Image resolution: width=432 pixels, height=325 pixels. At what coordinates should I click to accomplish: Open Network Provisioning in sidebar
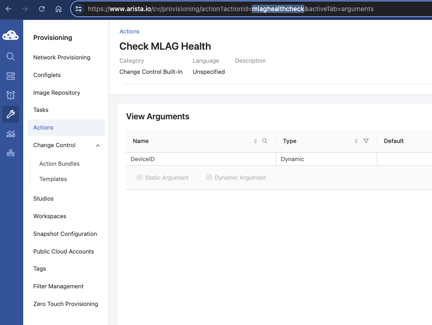tap(62, 57)
